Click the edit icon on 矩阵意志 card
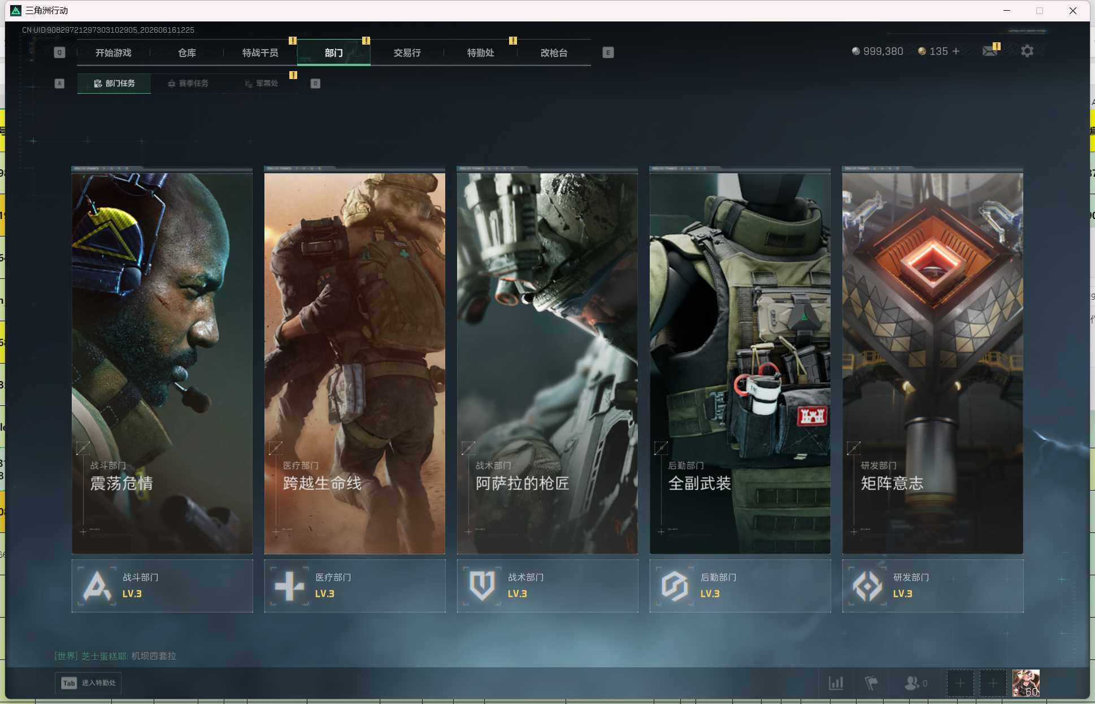Screen dimensions: 1095x704 click(x=854, y=448)
